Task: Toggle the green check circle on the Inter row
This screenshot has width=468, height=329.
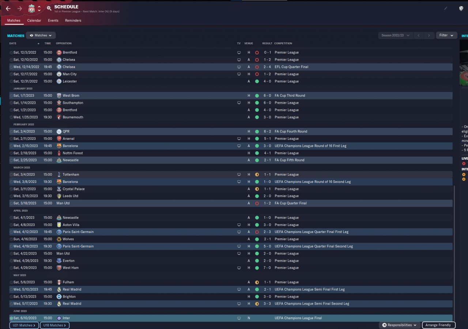Action: (11, 318)
